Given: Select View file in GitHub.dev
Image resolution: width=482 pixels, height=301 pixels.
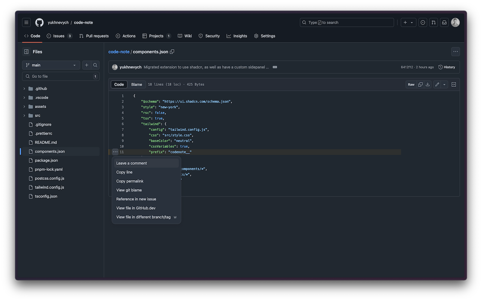Looking at the screenshot, I should click(146, 208).
